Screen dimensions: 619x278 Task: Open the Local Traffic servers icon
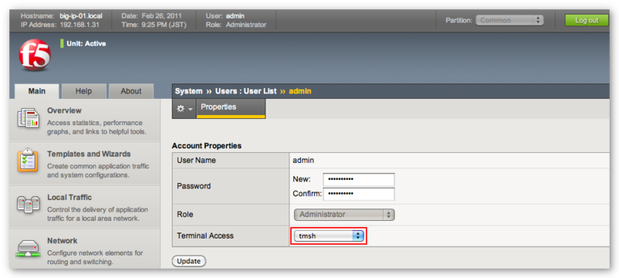pyautogui.click(x=28, y=205)
